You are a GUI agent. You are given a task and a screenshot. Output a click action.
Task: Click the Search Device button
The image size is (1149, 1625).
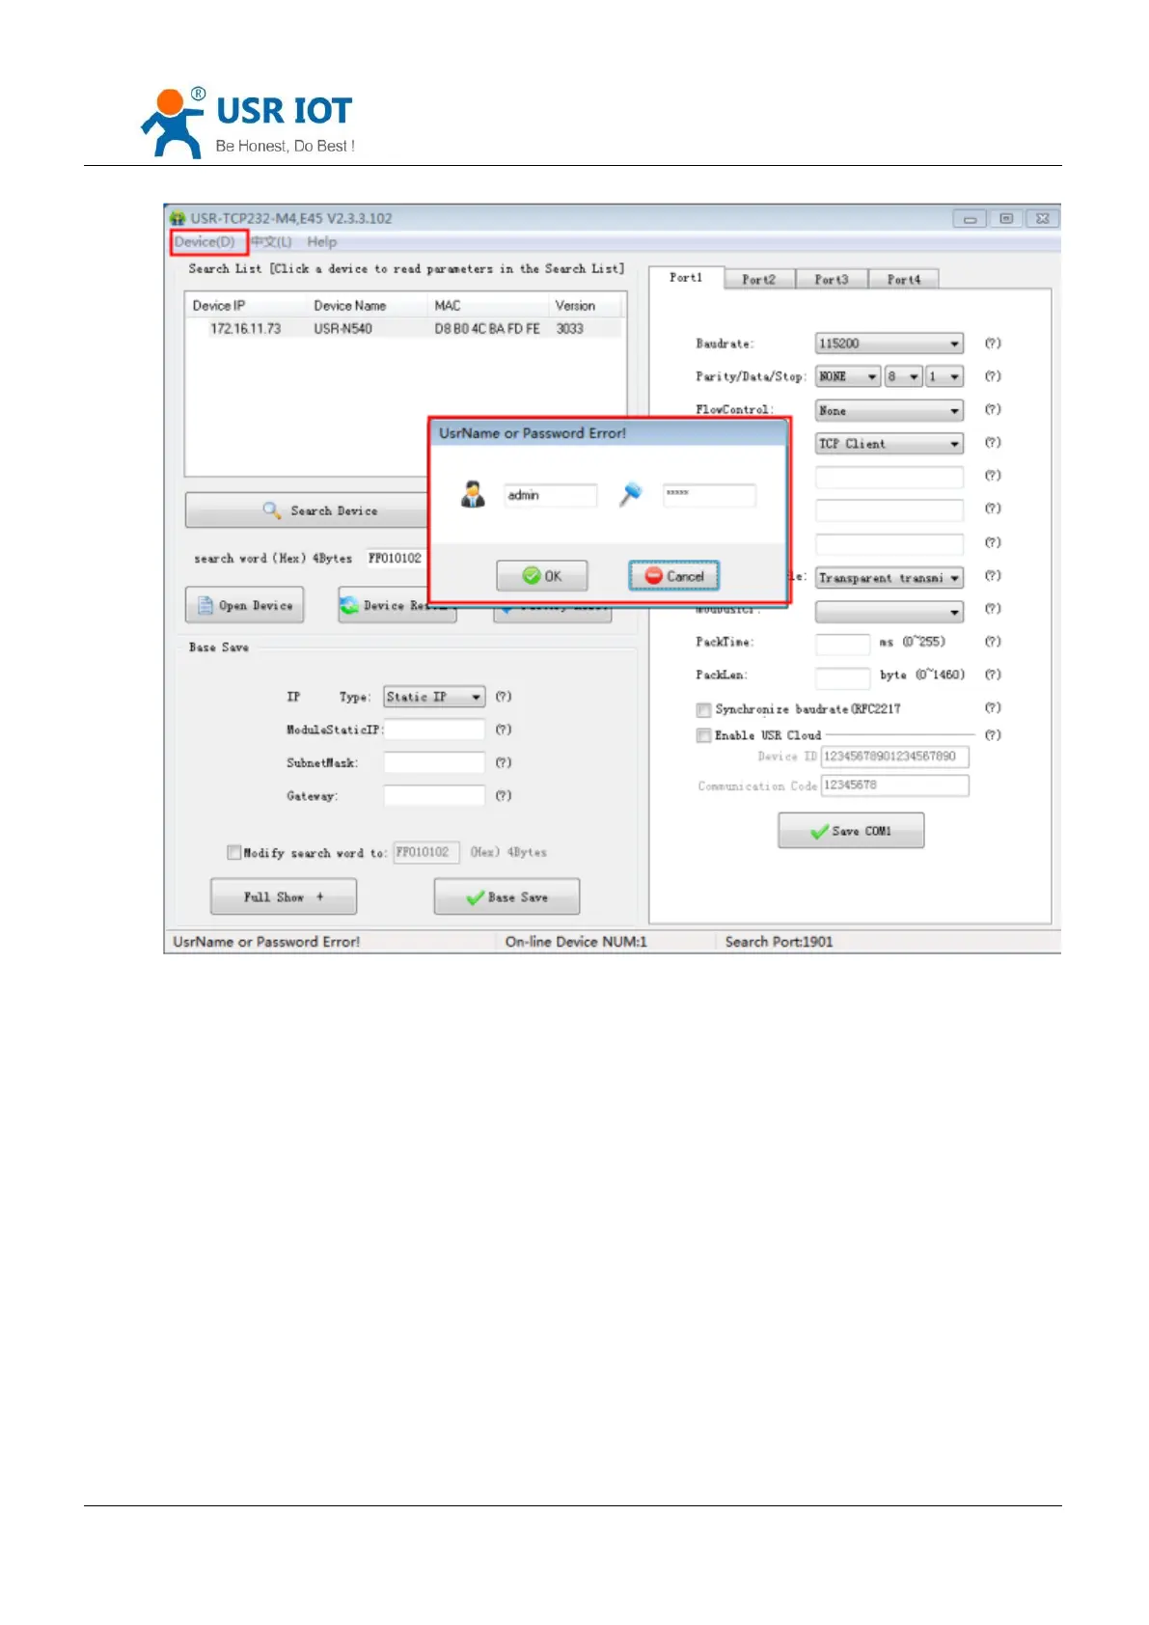coord(307,510)
